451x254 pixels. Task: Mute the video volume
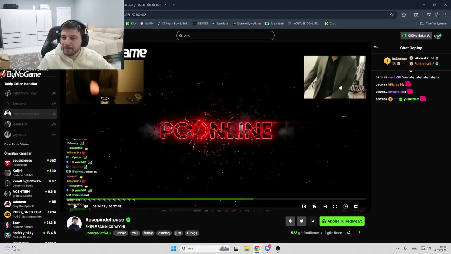point(86,206)
